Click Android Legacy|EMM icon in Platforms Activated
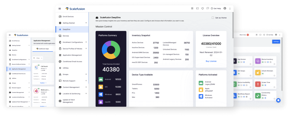 (x=201, y=83)
